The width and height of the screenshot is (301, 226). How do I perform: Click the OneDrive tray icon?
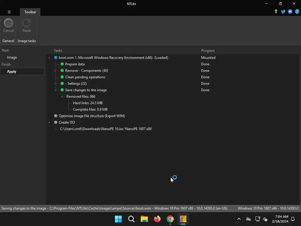click(x=248, y=219)
